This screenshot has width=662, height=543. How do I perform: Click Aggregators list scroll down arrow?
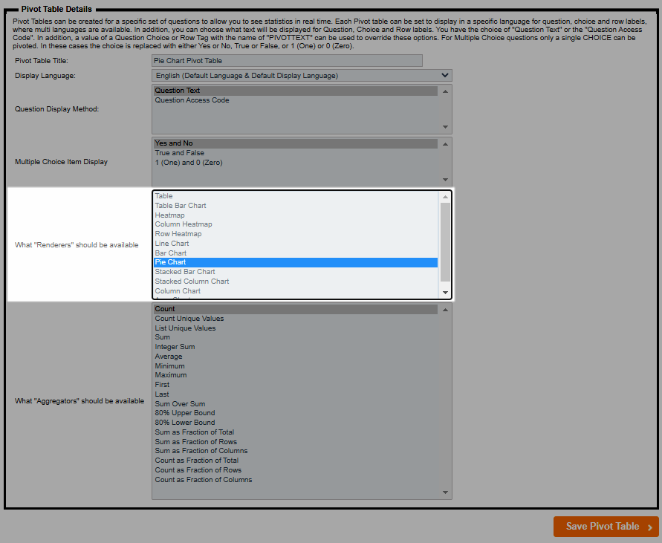445,492
